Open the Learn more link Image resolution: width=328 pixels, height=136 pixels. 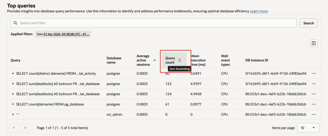click(259, 11)
